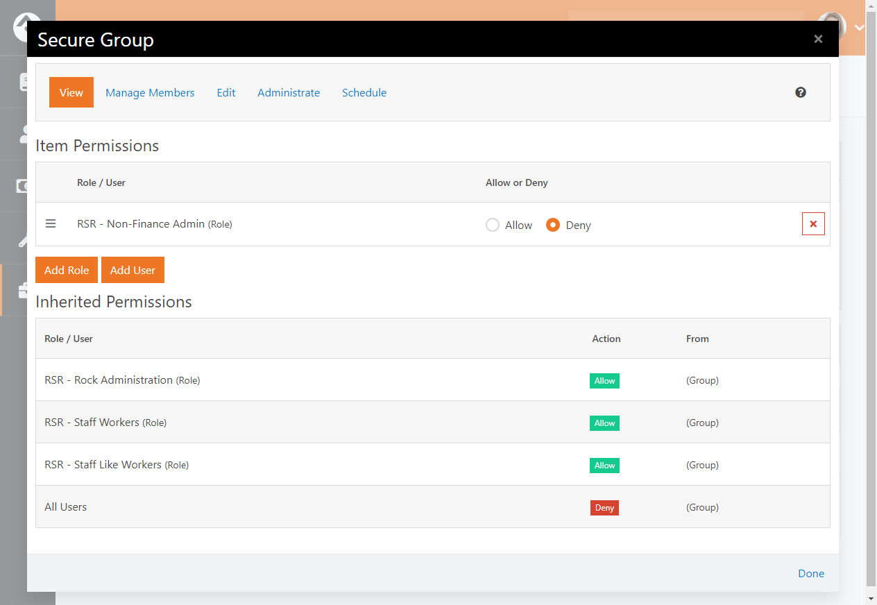Show the Administrate tab
This screenshot has width=877, height=605.
pyautogui.click(x=289, y=92)
